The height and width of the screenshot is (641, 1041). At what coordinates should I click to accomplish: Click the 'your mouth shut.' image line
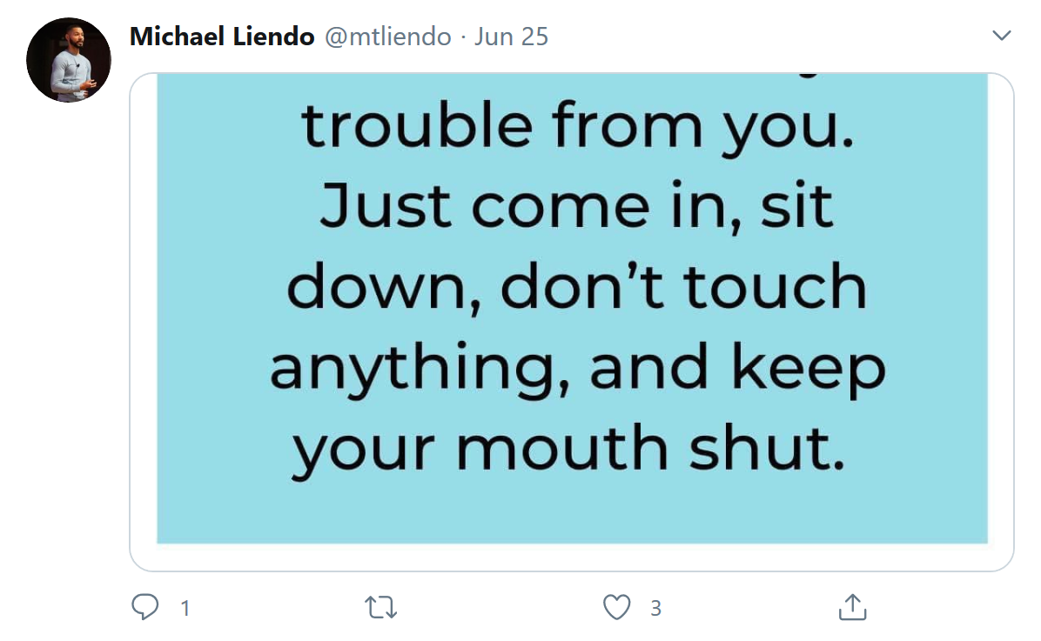coord(569,450)
